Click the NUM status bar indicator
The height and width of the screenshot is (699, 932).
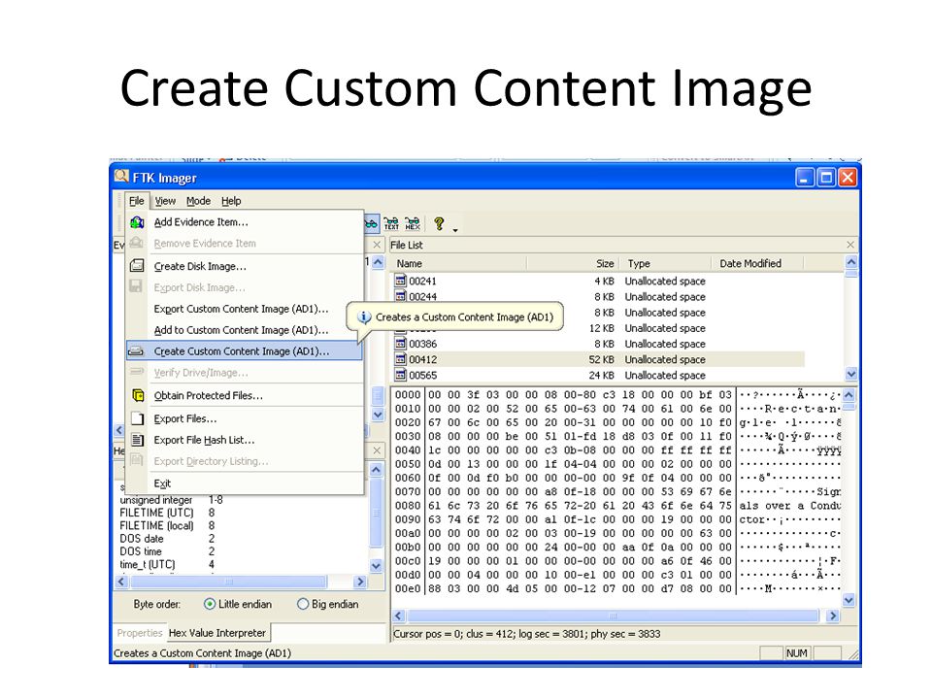click(796, 653)
